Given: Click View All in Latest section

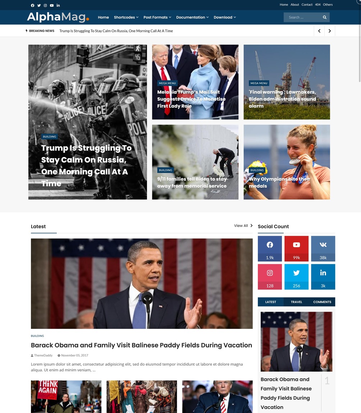Looking at the screenshot, I should (x=243, y=226).
